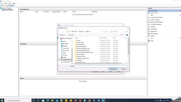Open the Inspect Disk action
Viewport: 181px width, 102px height.
tap(154, 29)
